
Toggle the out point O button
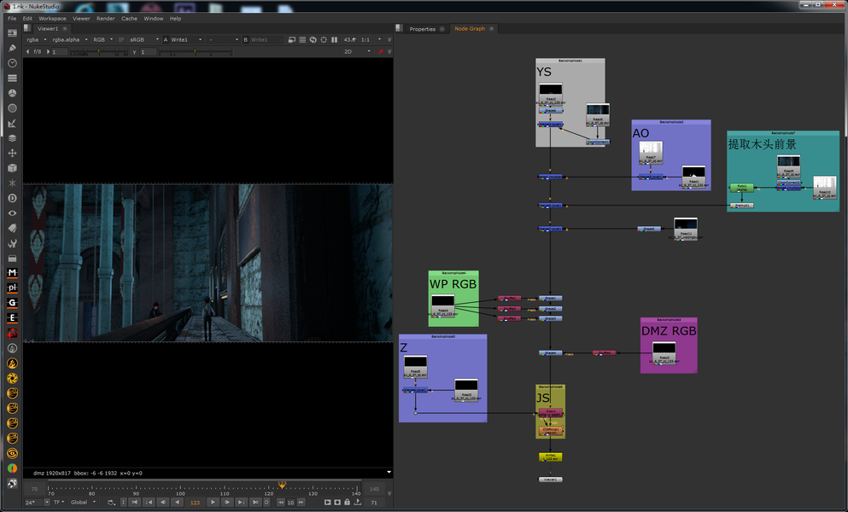coord(266,503)
